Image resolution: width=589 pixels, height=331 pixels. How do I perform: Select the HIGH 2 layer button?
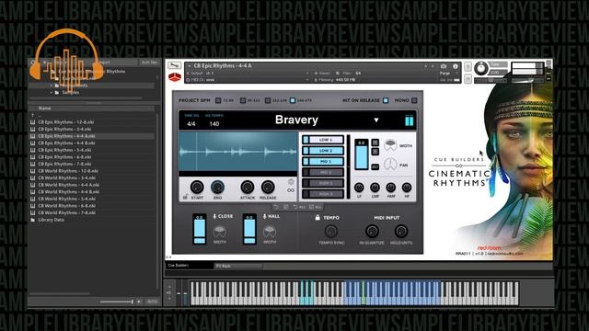(326, 194)
